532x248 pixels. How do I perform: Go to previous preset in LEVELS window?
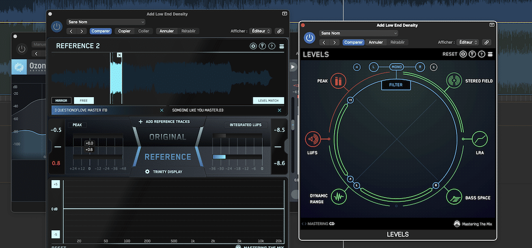click(325, 42)
